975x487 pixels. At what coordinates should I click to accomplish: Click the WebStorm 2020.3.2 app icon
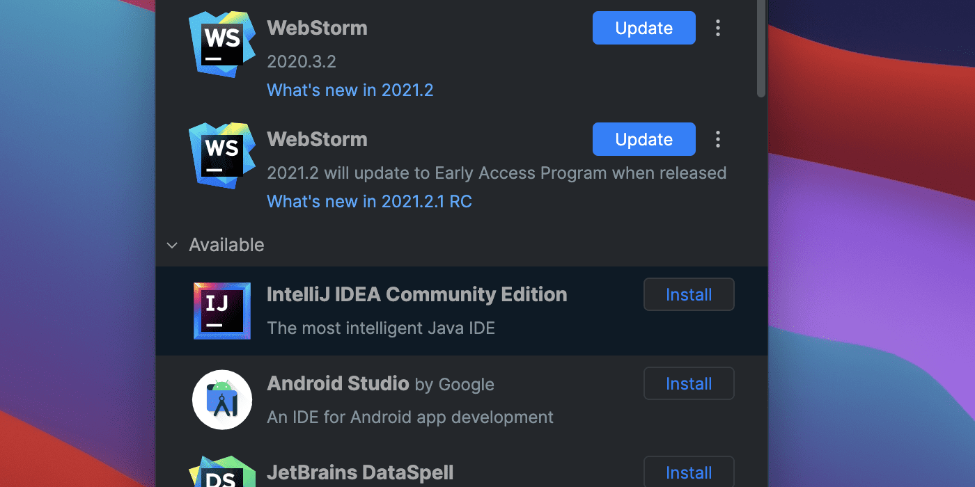tap(222, 45)
